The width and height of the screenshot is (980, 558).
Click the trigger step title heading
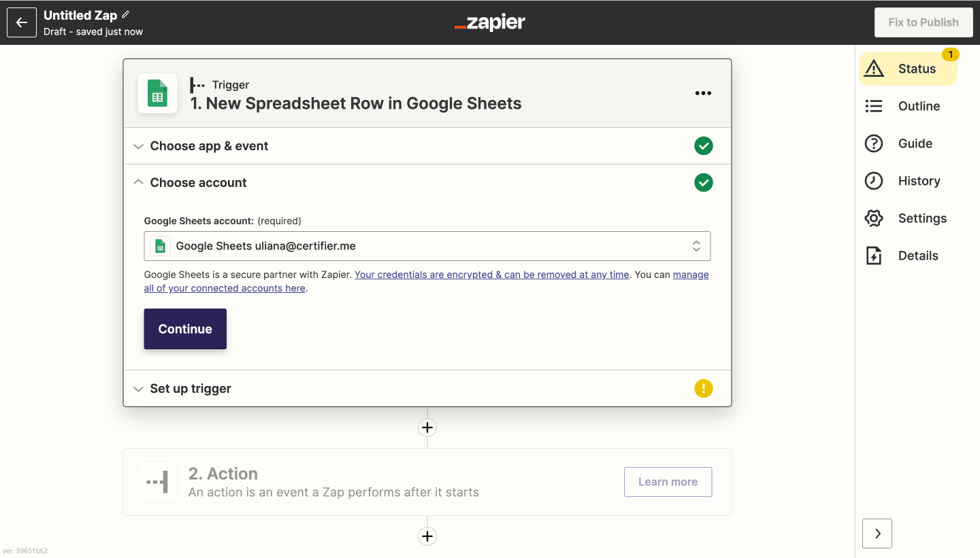(x=355, y=103)
